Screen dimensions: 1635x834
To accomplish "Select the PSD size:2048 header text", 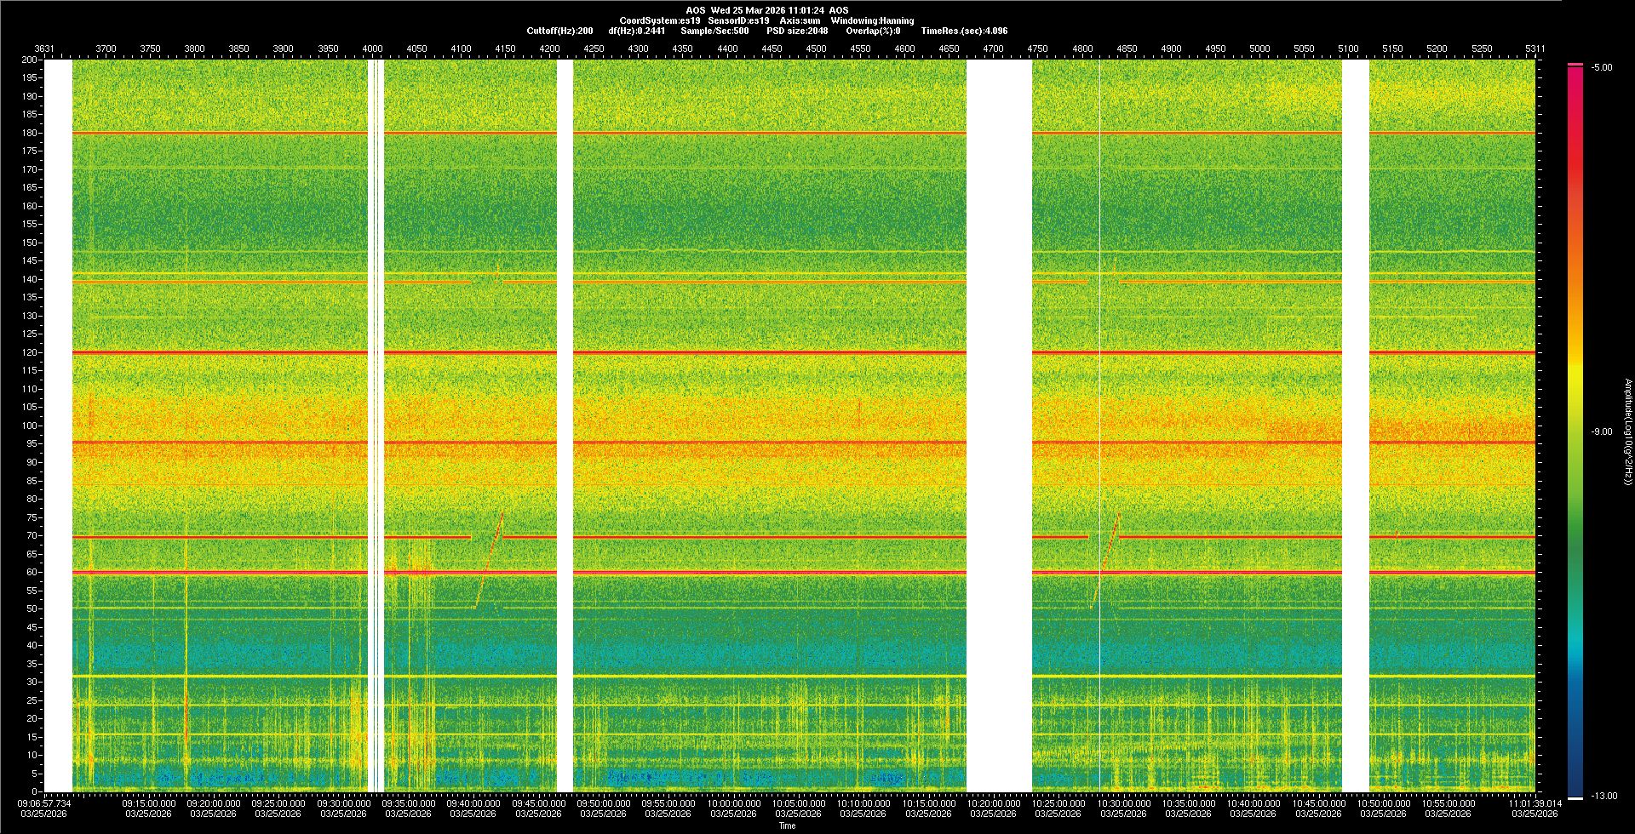I will pos(796,31).
